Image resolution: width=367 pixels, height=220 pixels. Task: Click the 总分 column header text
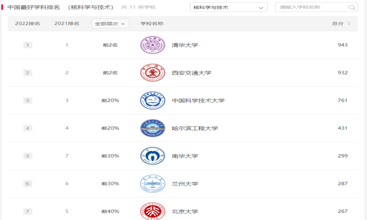pyautogui.click(x=337, y=23)
